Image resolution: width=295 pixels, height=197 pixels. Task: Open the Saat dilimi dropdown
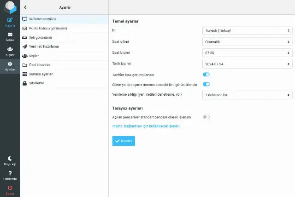pyautogui.click(x=247, y=42)
